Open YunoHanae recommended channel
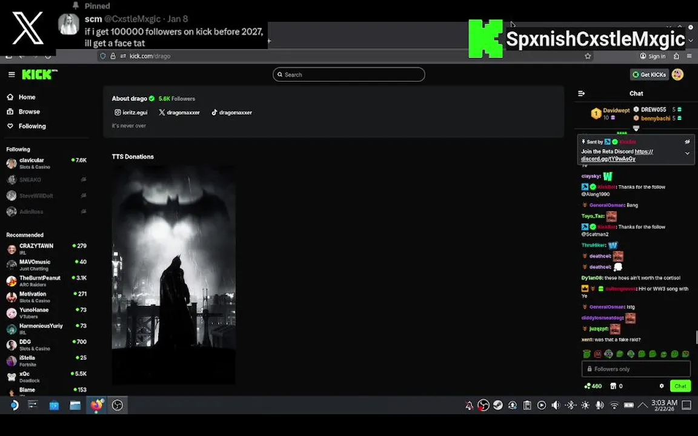The image size is (698, 436). [46, 312]
